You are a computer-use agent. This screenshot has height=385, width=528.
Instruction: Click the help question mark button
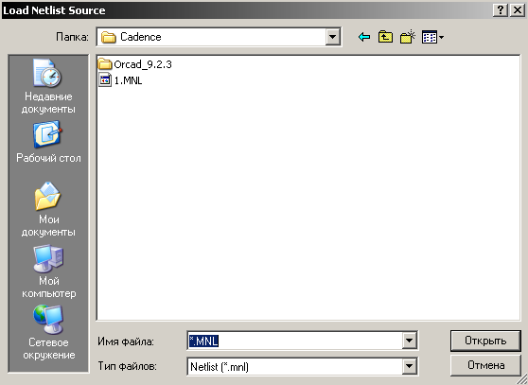pyautogui.click(x=500, y=10)
